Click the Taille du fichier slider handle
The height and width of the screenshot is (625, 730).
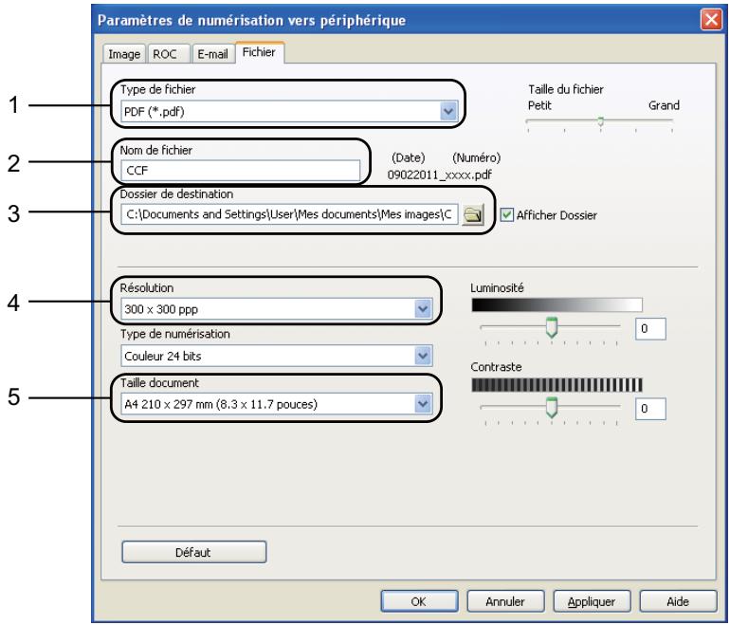pos(600,121)
